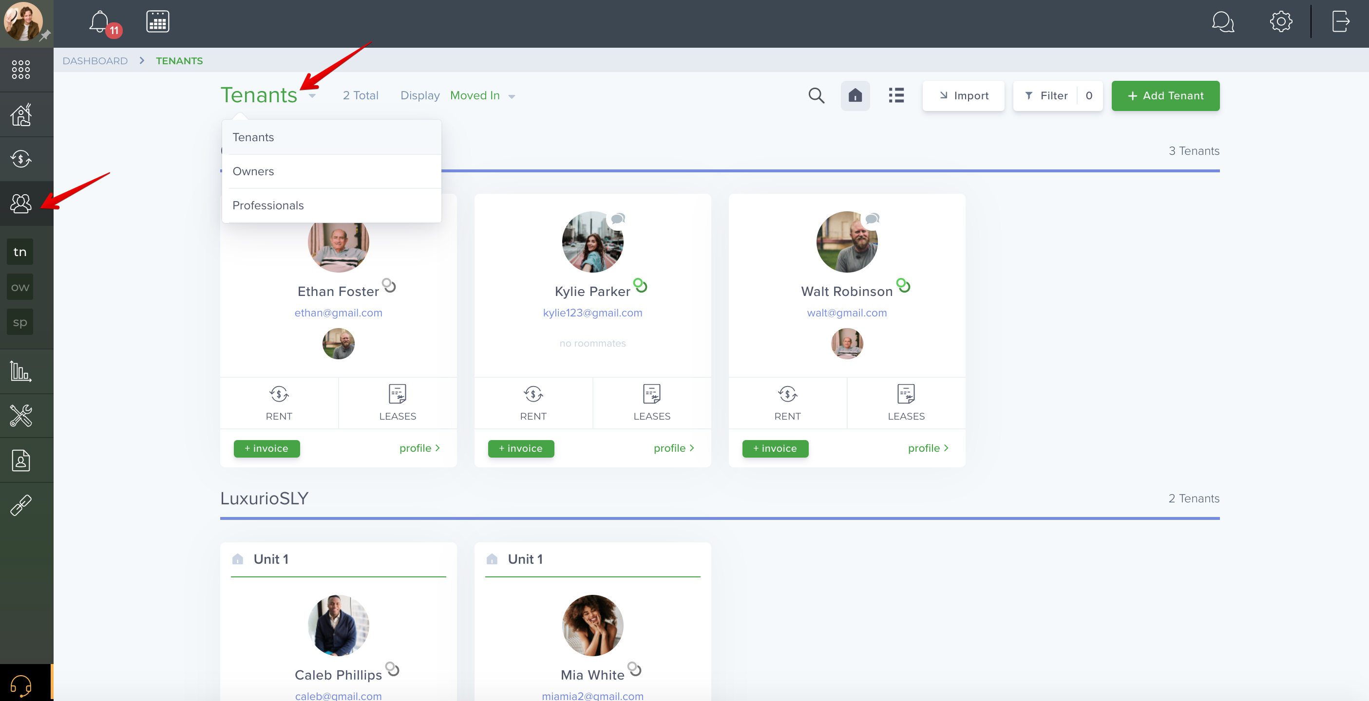
Task: Open the Filter button
Action: (1058, 95)
